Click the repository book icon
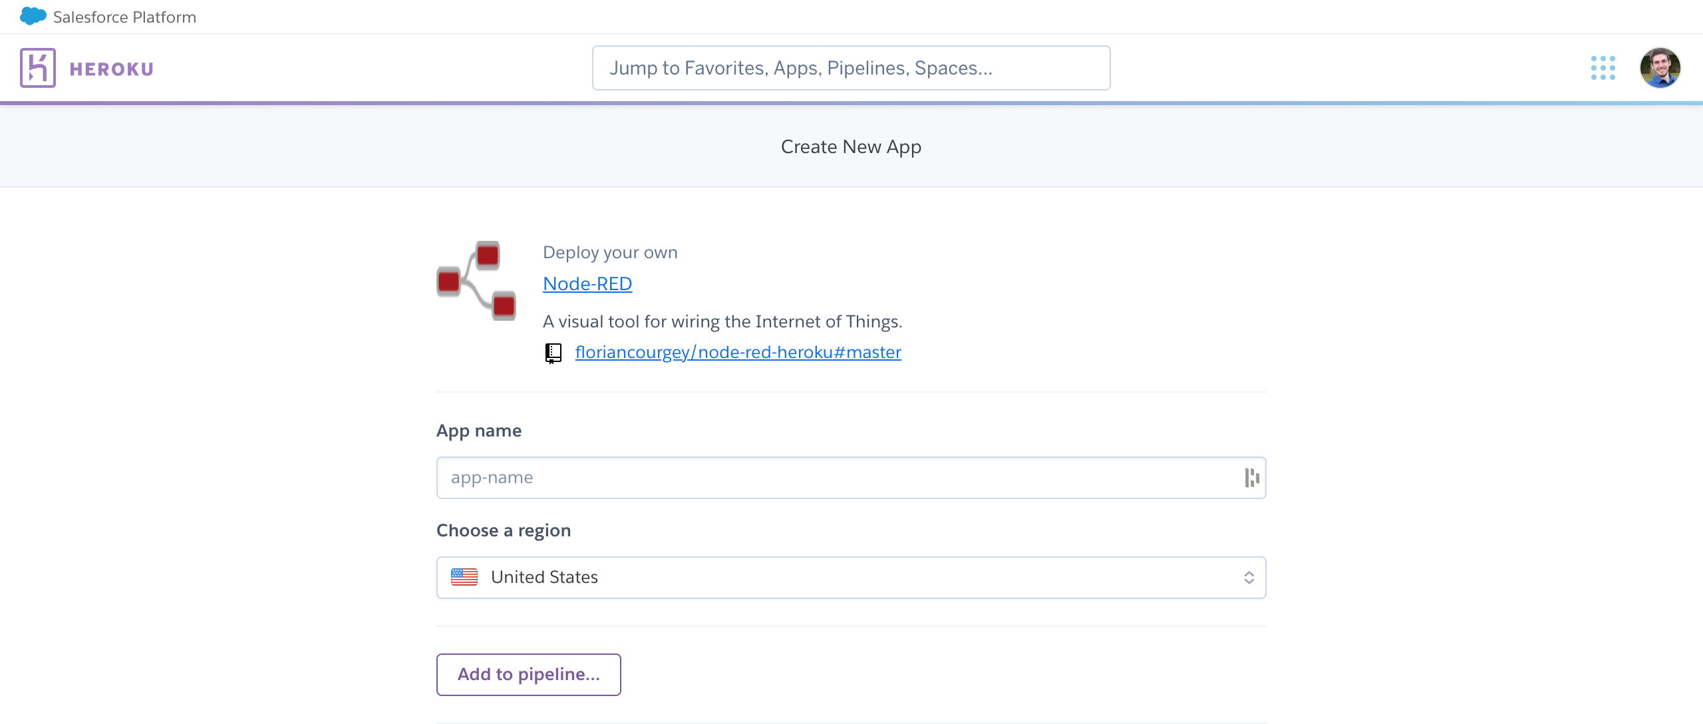The height and width of the screenshot is (724, 1703). click(553, 353)
